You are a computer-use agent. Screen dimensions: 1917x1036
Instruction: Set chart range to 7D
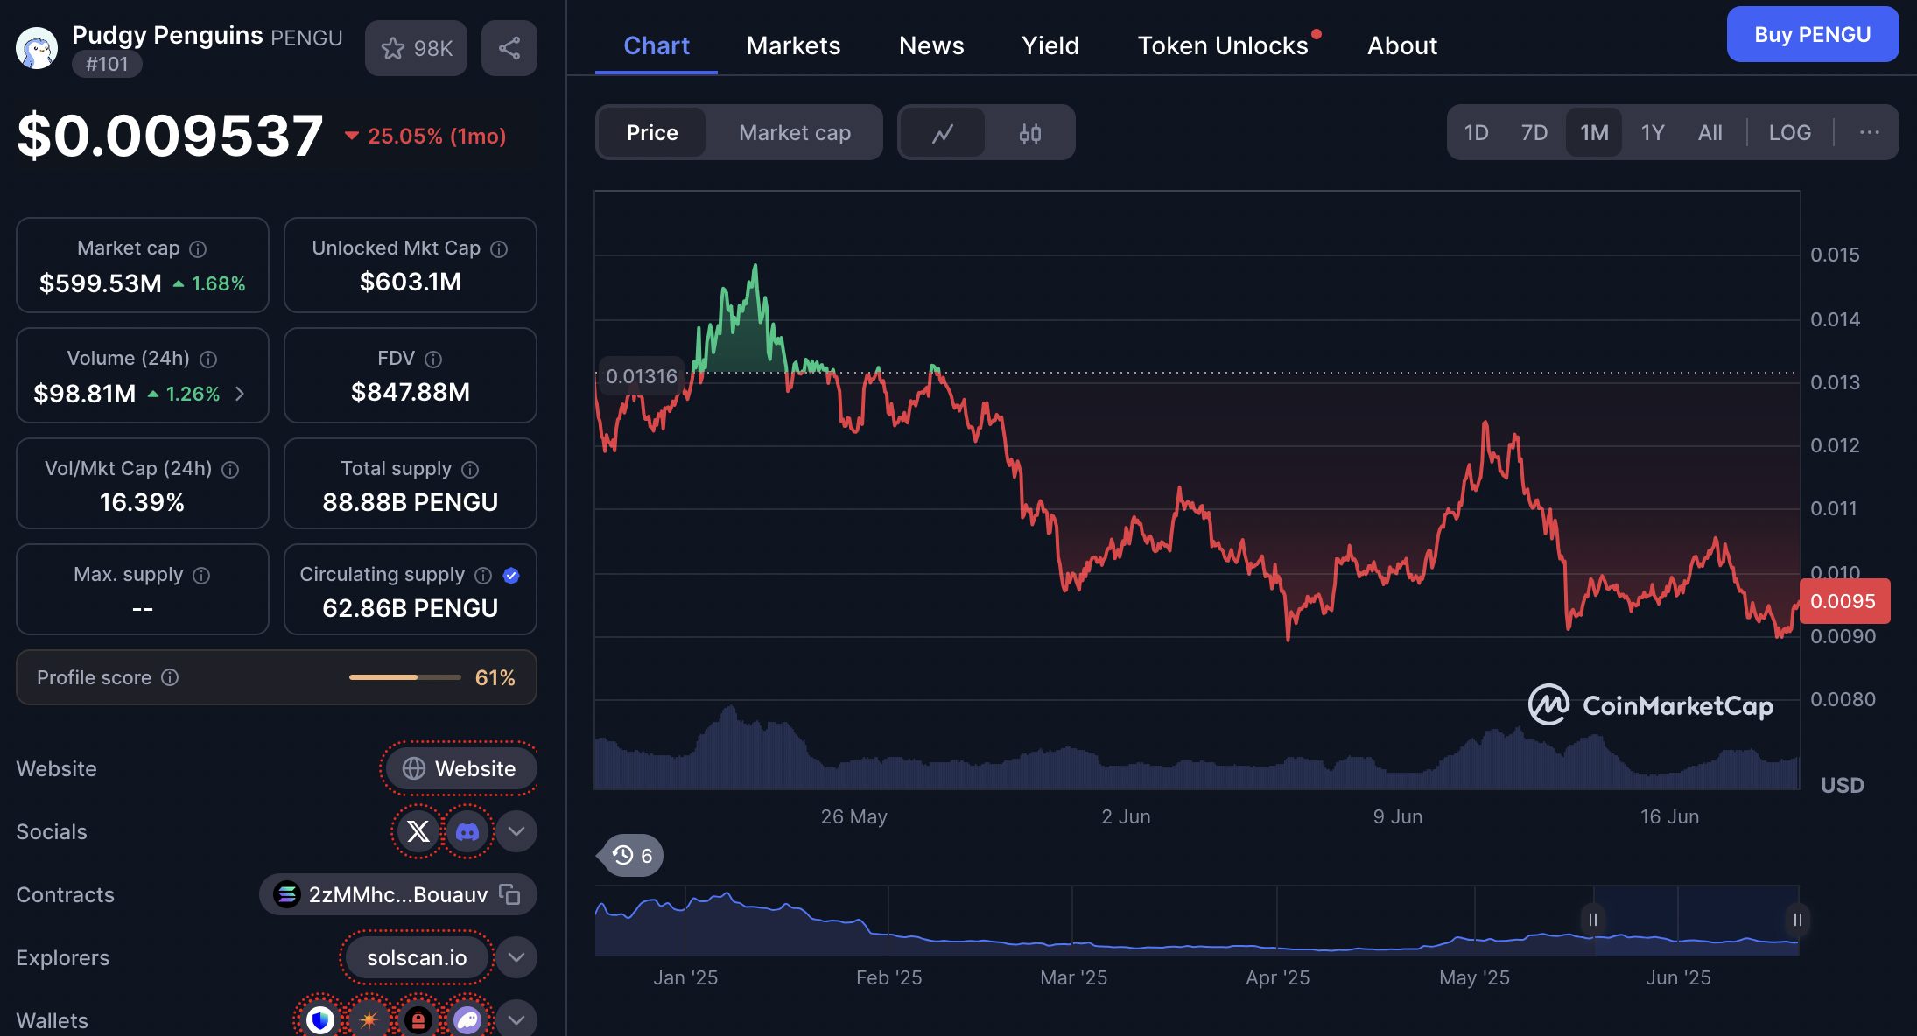[1534, 133]
